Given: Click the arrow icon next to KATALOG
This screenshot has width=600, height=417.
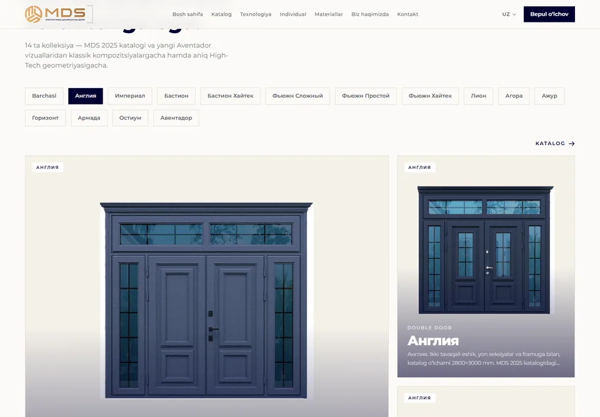Looking at the screenshot, I should coord(572,144).
